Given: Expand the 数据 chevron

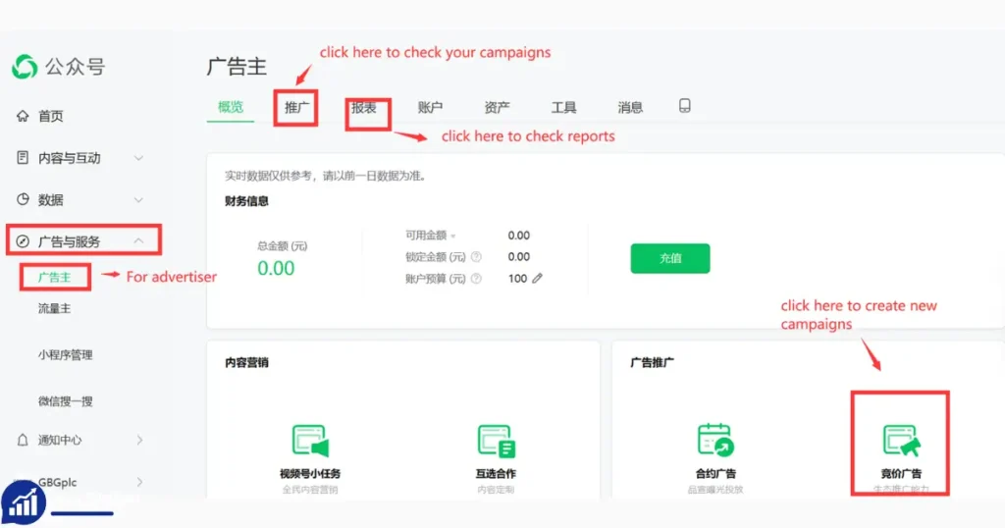Looking at the screenshot, I should click(x=138, y=200).
